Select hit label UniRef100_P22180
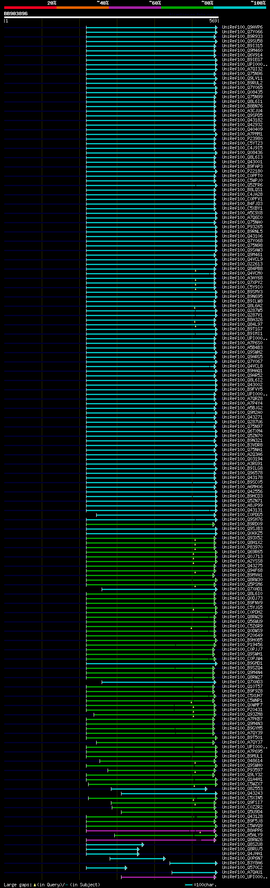The image size is (270, 888). [x=242, y=171]
